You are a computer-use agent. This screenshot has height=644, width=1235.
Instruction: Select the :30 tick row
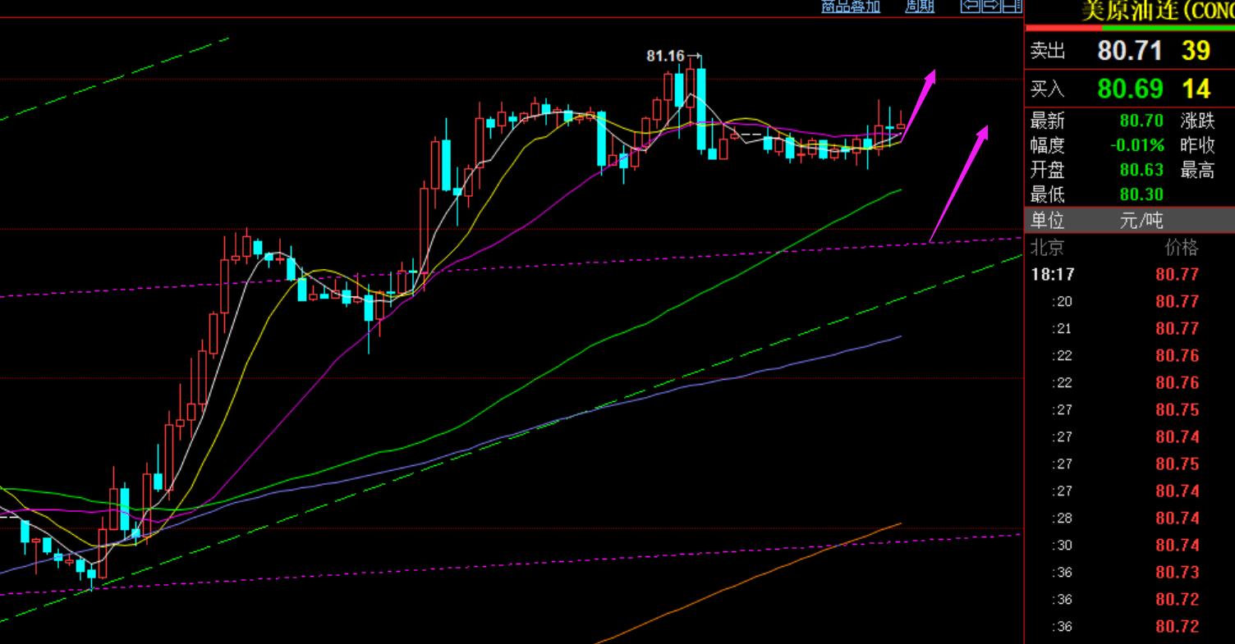[1130, 545]
